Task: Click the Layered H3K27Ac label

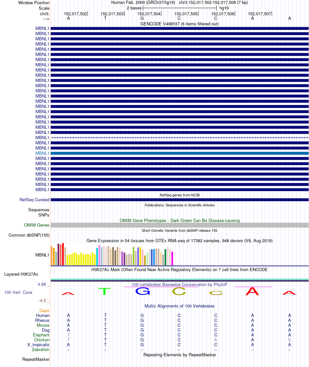Action: tap(21, 274)
